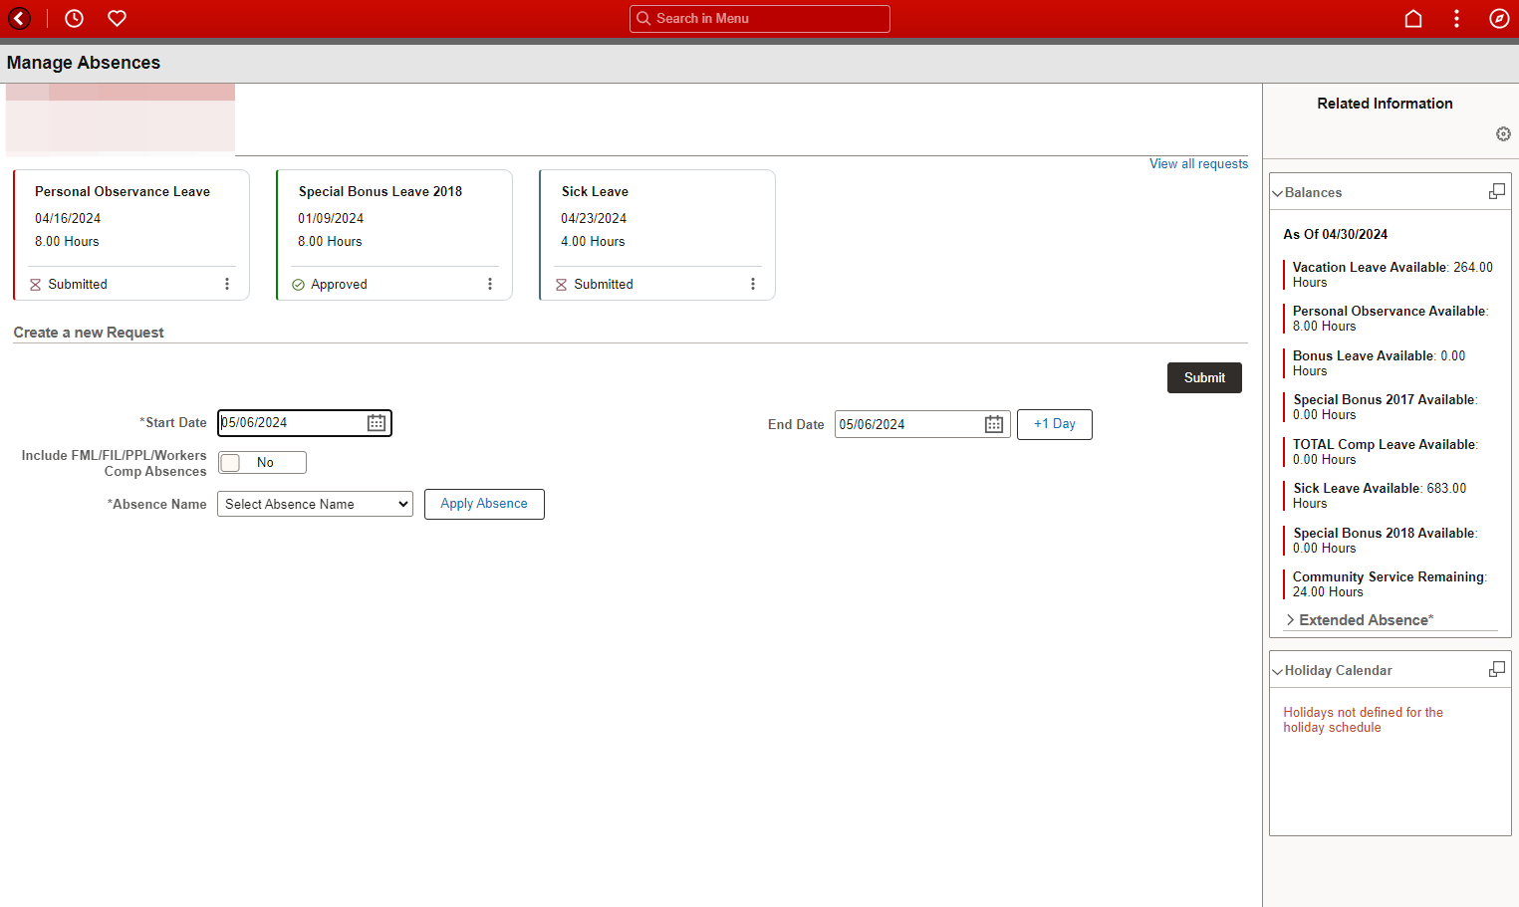Viewport: 1519px width, 907px height.
Task: Click TOTAL Comp Leave Available text
Action: [x=1386, y=452]
